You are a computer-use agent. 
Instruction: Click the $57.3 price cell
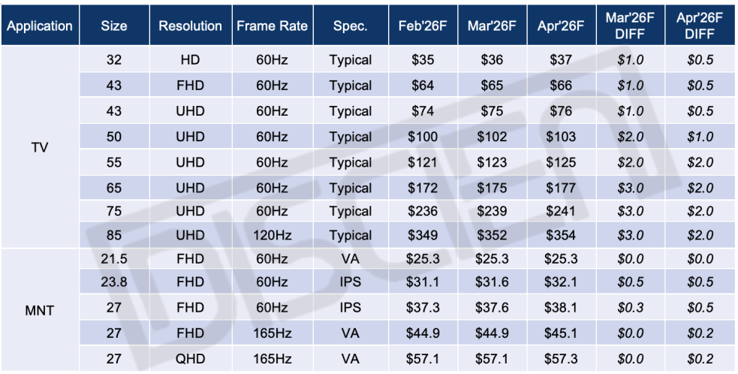click(561, 359)
